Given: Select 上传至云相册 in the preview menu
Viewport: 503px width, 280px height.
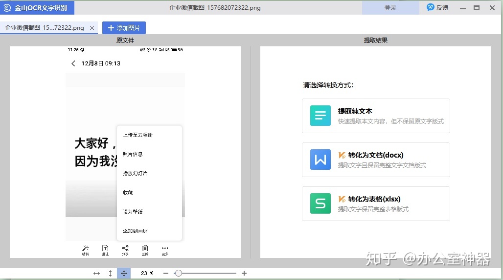Looking at the screenshot, I should click(x=138, y=135).
